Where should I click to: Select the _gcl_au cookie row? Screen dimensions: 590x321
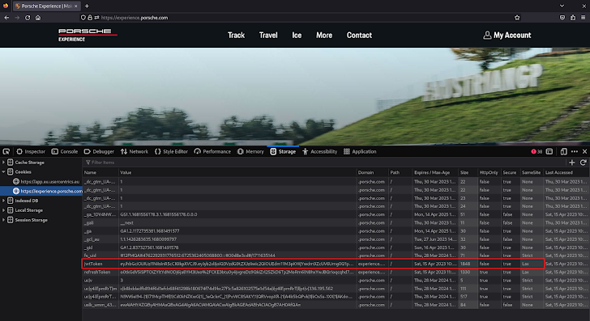(336, 239)
